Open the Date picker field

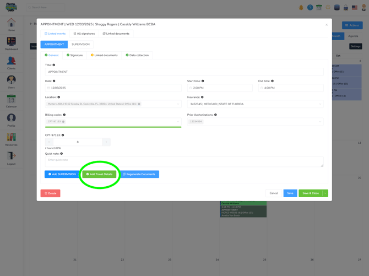tap(113, 88)
